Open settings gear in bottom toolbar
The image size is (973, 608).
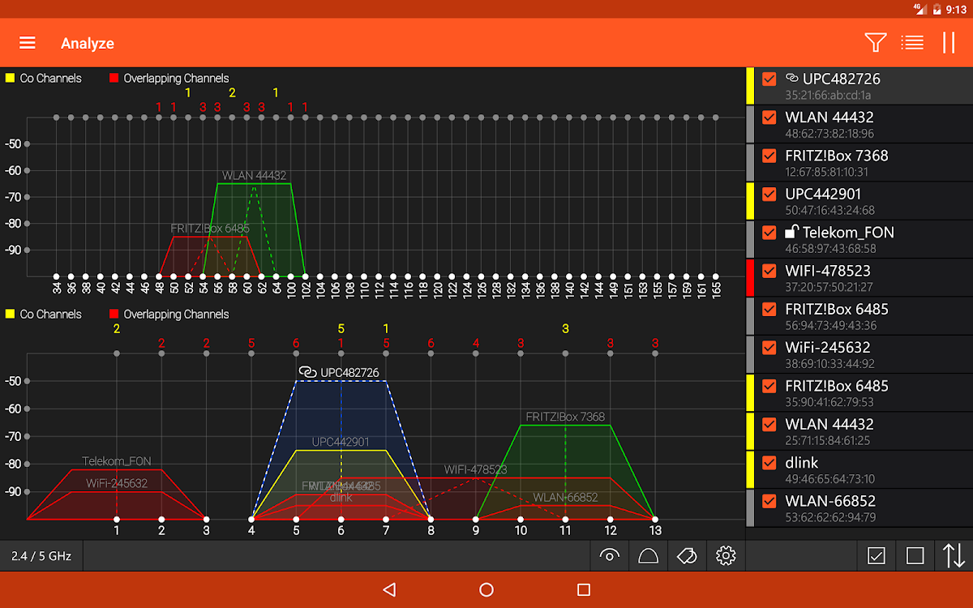(726, 555)
